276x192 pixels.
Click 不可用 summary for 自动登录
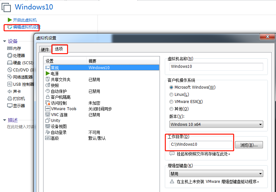tap(94, 132)
